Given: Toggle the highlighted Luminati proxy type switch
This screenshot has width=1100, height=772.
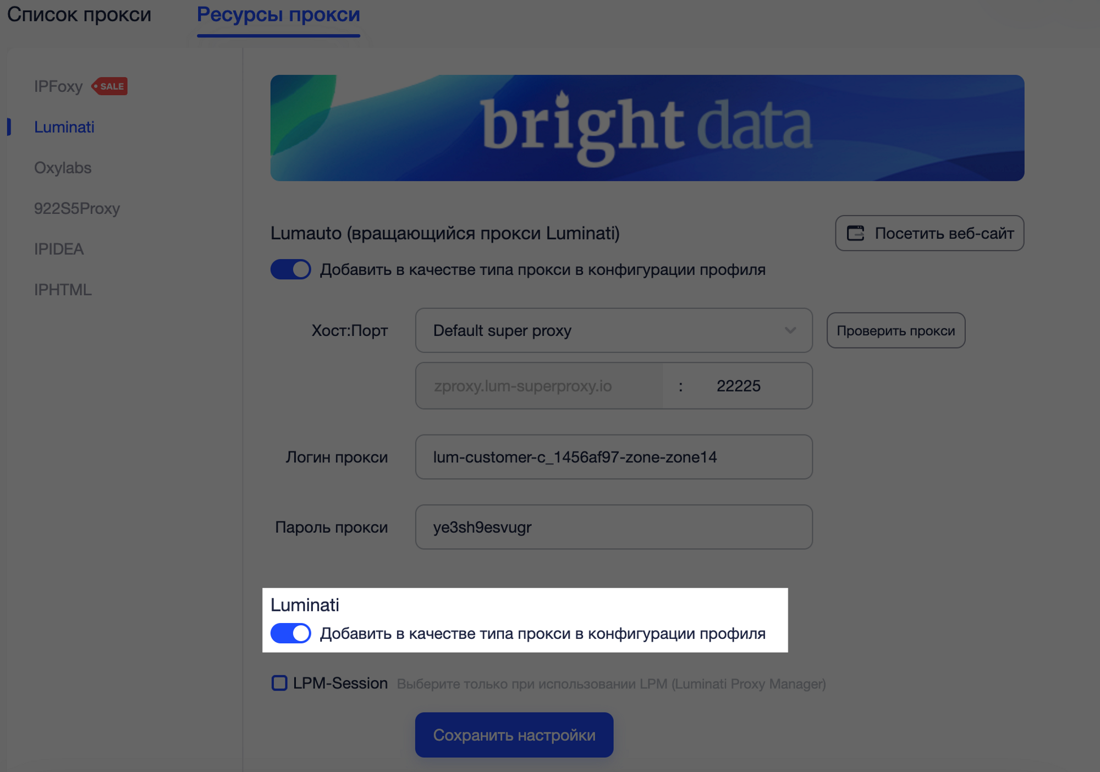Looking at the screenshot, I should (x=290, y=633).
